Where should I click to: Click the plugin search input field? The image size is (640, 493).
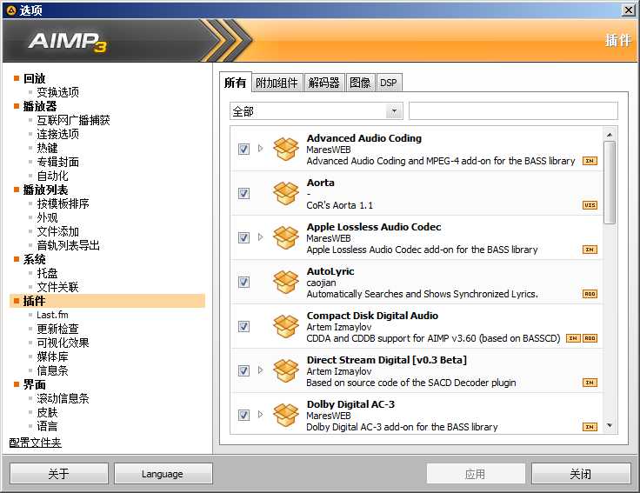(x=513, y=111)
